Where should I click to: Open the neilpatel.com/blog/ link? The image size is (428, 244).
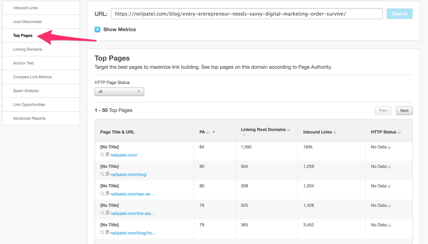129,175
